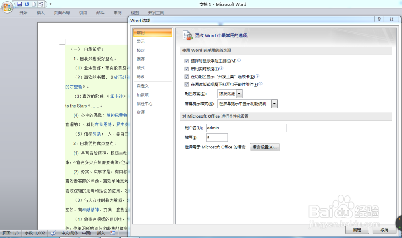Click info icon beside floating toolbar option
The height and width of the screenshot is (238, 402).
click(239, 60)
